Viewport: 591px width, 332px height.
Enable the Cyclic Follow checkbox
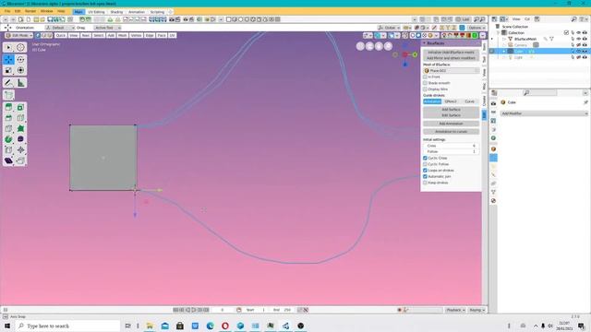(x=425, y=164)
